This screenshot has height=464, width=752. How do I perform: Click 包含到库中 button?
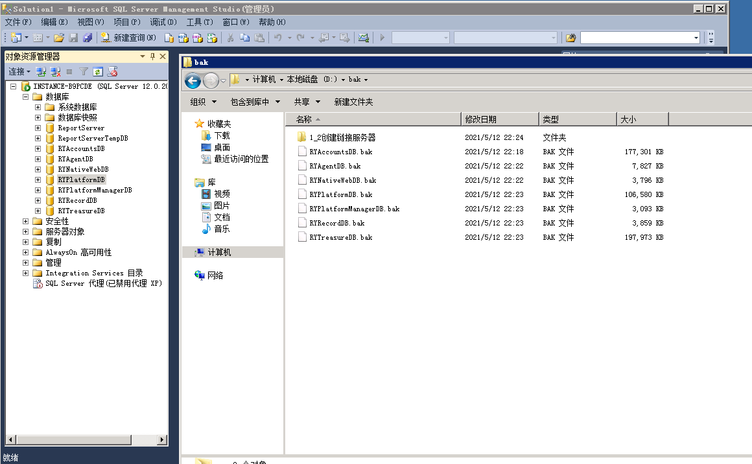255,102
